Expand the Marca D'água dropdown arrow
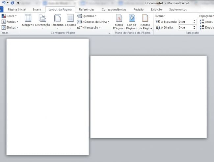Viewport: 214px width, 162px height. click(124, 28)
